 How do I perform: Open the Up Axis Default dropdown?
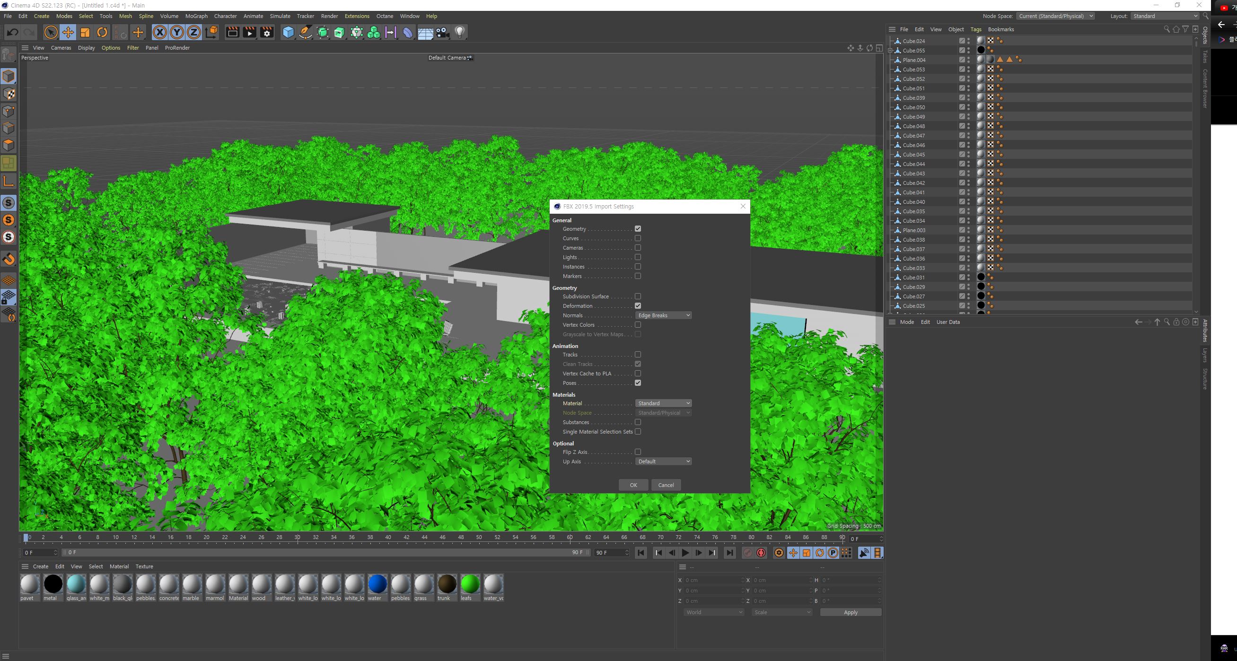[664, 461]
